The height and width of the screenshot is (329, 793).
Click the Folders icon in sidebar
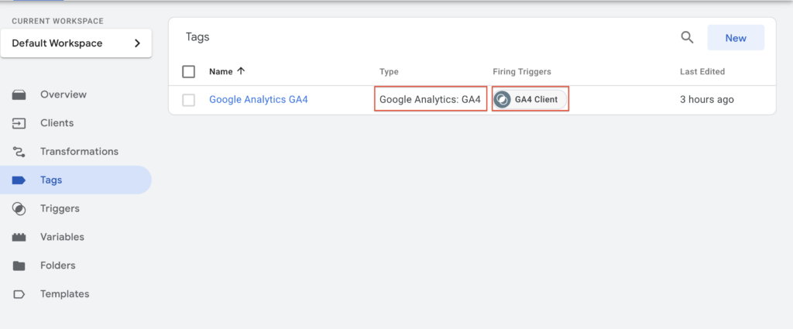pyautogui.click(x=19, y=266)
